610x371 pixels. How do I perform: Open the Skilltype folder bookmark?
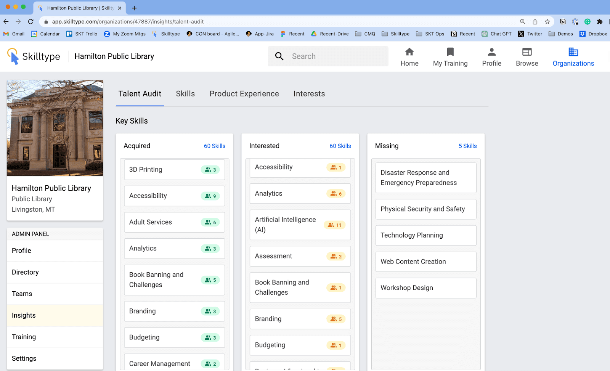(x=396, y=34)
